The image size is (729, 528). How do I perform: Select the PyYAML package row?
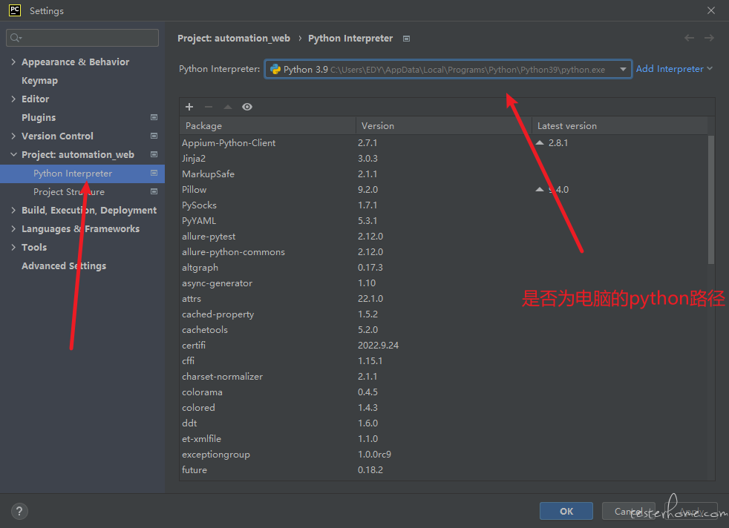(444, 220)
